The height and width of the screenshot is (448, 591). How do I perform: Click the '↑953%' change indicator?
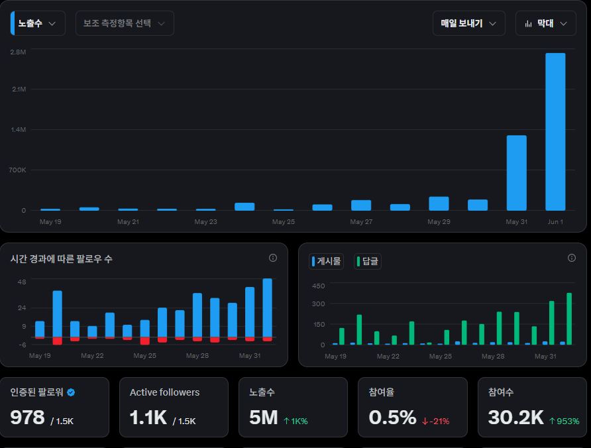(564, 421)
